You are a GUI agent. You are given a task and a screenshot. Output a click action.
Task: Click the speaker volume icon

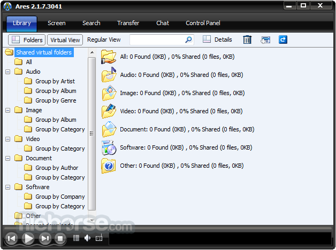point(87,238)
